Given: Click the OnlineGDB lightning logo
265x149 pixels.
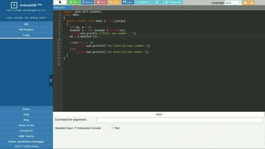Looking at the screenshot, I should (14, 5).
